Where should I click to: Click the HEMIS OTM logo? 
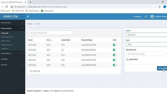tap(10, 16)
